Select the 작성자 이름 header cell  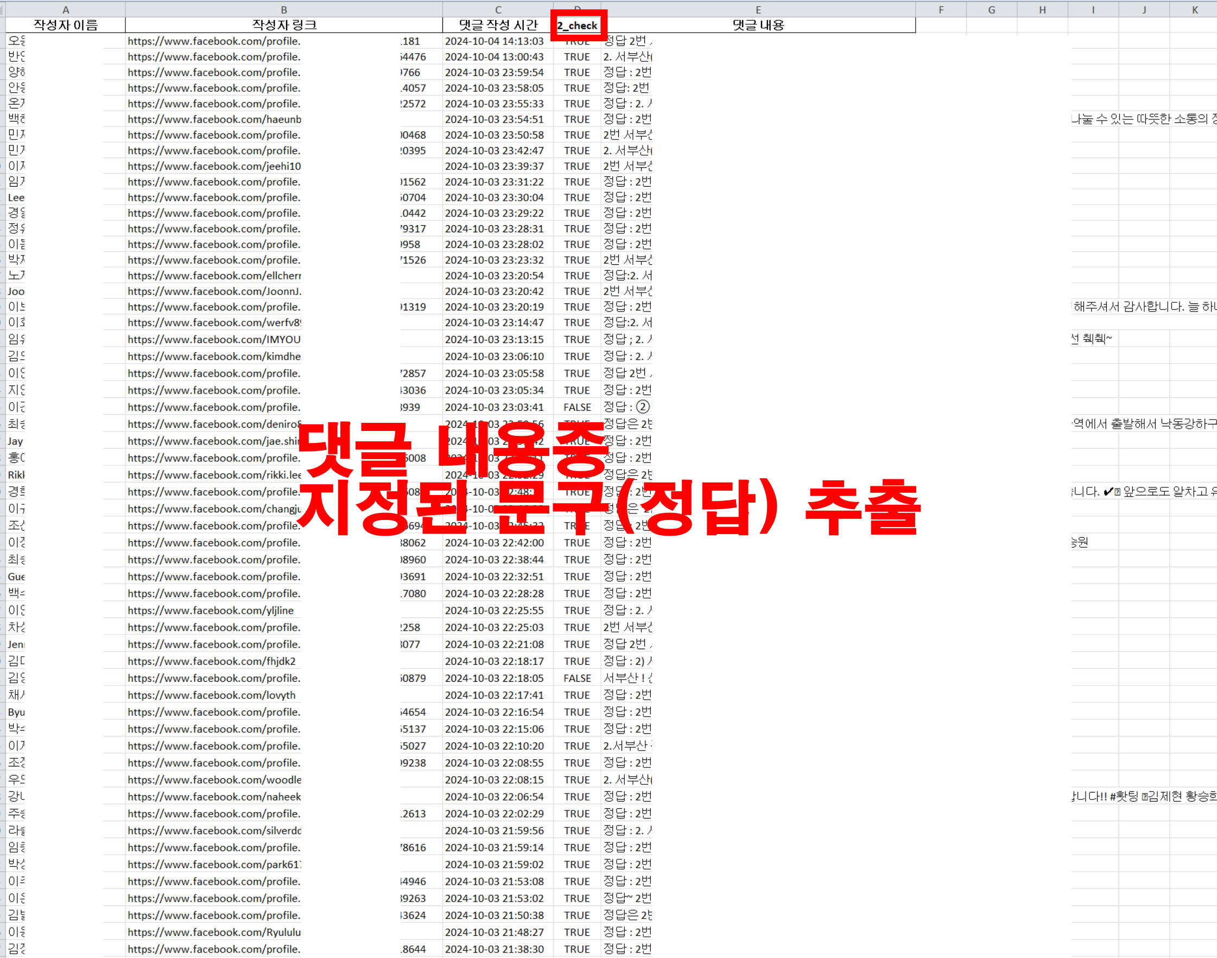coord(66,26)
